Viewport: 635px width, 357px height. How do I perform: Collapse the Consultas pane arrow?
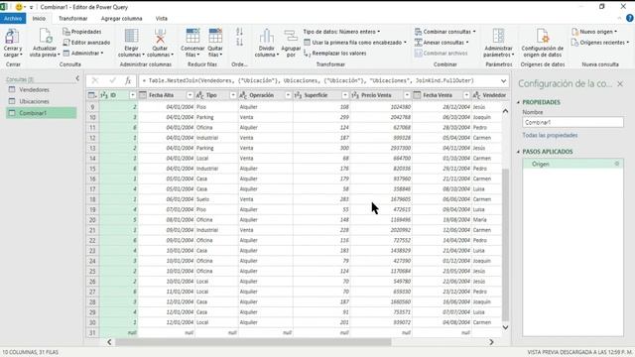point(77,78)
